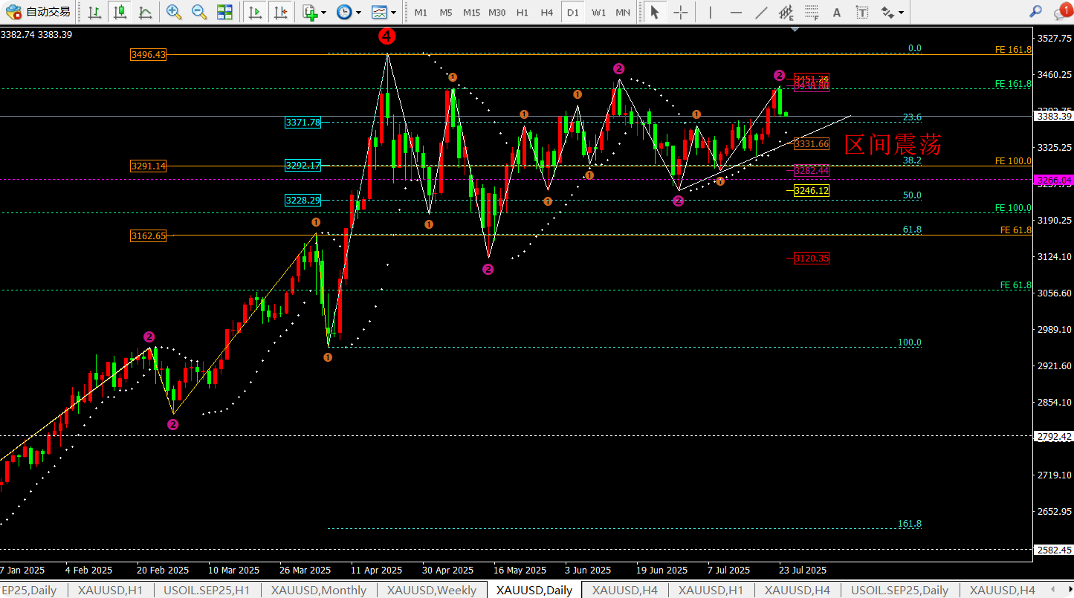Toggle chart auto scroll
The image size is (1074, 598).
pyautogui.click(x=255, y=12)
